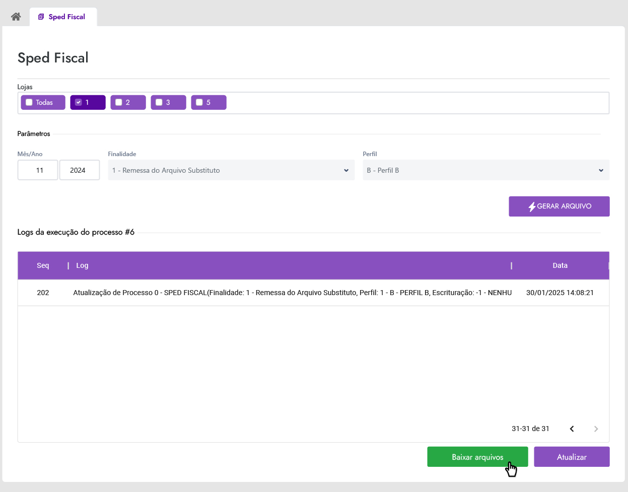Select store 3 checkbox
The width and height of the screenshot is (628, 492).
click(x=159, y=102)
